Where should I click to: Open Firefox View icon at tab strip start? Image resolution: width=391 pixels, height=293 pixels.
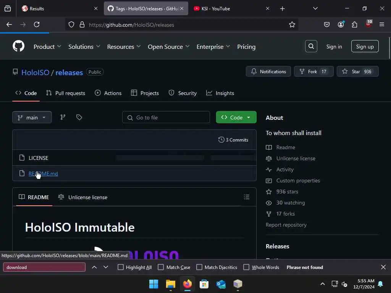(x=8, y=9)
